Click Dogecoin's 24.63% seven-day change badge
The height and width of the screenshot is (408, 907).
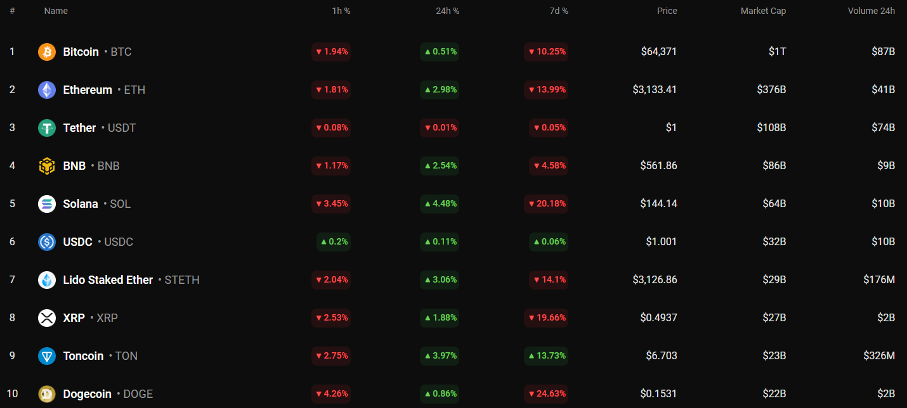click(x=546, y=394)
